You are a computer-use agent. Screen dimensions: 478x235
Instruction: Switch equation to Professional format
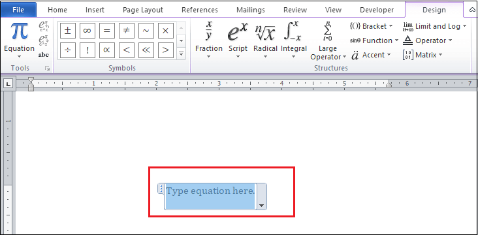point(44,27)
